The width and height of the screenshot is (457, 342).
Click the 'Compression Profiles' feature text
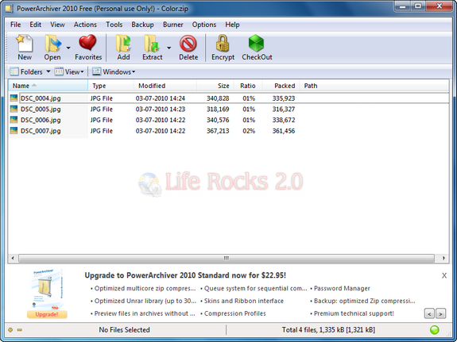235,313
